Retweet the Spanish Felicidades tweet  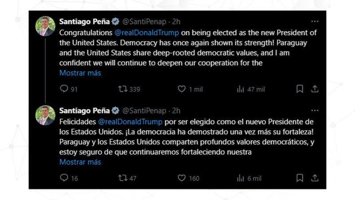(123, 178)
